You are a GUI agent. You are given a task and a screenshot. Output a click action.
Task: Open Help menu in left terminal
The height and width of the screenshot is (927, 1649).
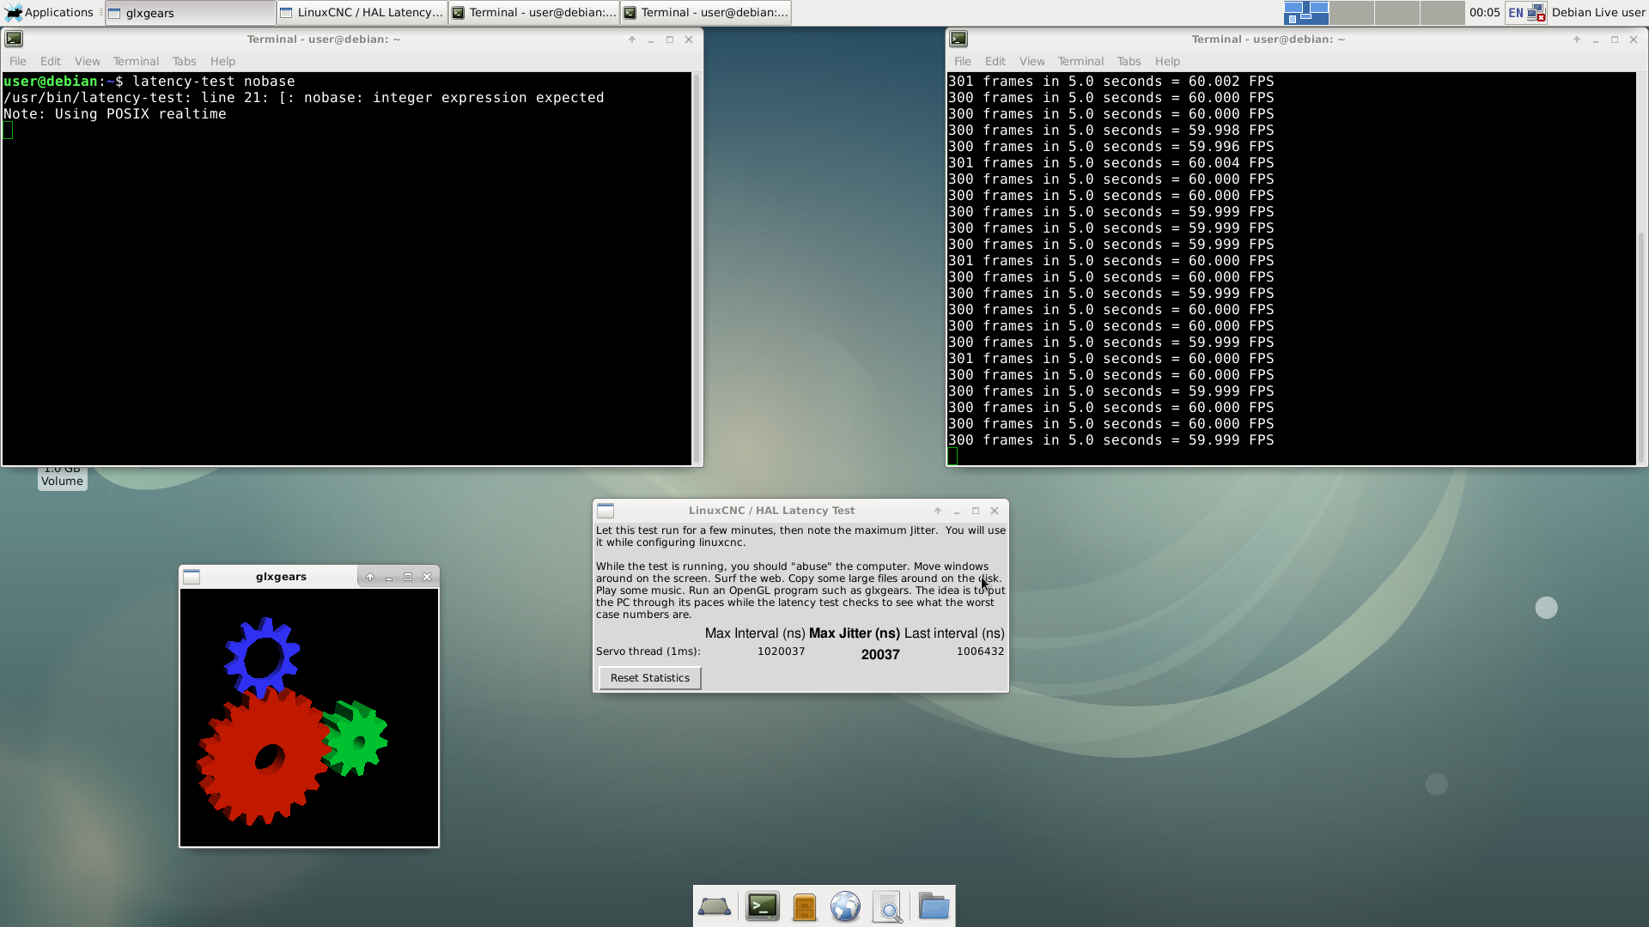click(222, 61)
